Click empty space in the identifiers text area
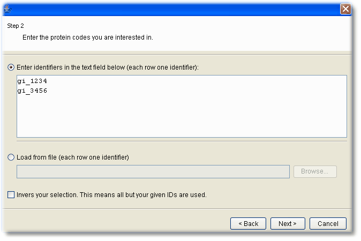Screen dimensions: 361x241 pyautogui.click(x=182, y=115)
